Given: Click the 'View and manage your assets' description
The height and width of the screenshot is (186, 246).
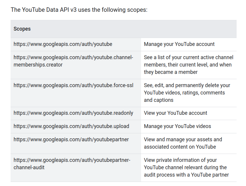Looking at the screenshot, I should (x=183, y=143).
